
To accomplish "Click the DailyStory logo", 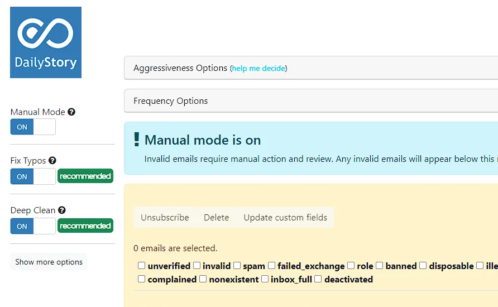I will [46, 42].
